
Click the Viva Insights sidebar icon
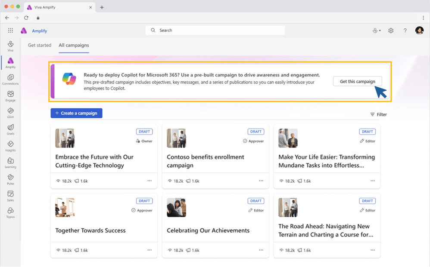click(10, 145)
